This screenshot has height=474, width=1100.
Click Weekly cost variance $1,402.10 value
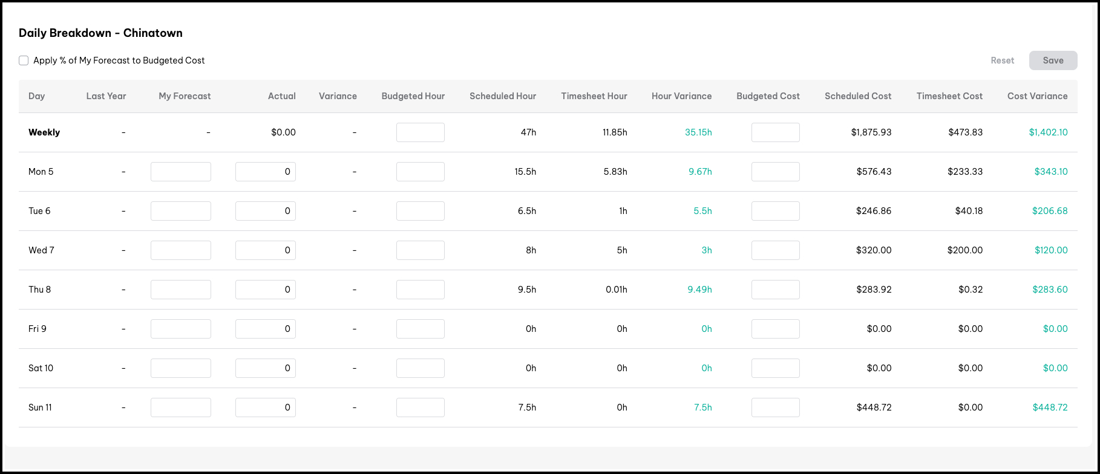tap(1048, 132)
